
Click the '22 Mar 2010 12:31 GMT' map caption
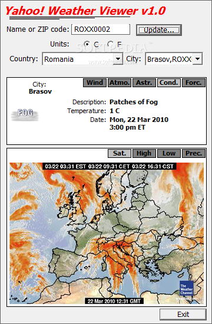(114, 301)
